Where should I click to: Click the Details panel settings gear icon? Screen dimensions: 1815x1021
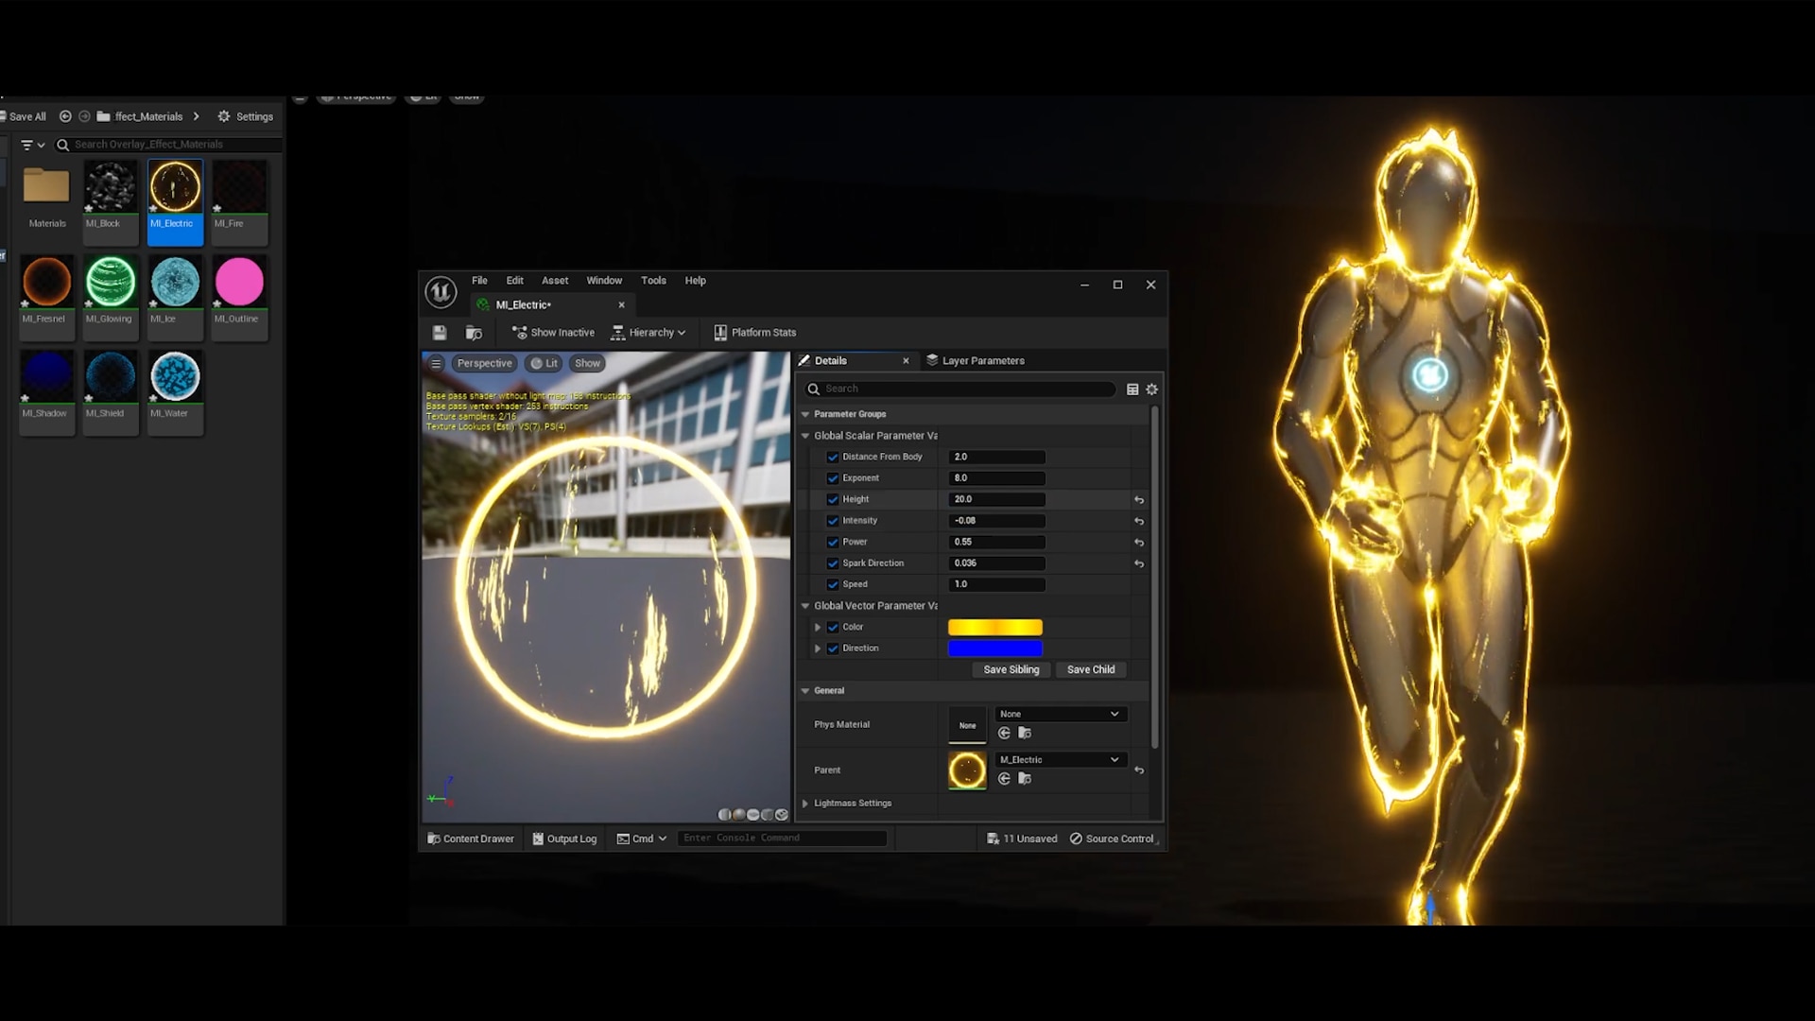point(1152,389)
